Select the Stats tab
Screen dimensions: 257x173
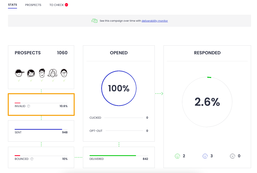12,5
